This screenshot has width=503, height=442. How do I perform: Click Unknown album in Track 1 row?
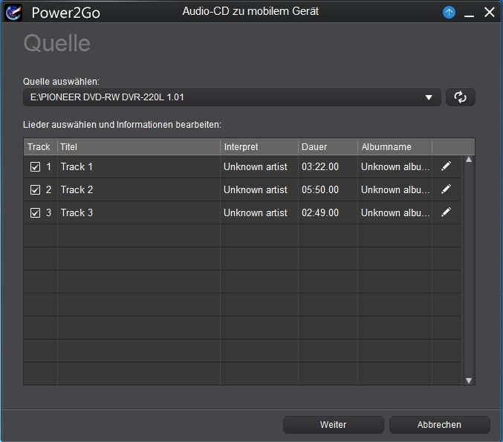click(x=395, y=167)
